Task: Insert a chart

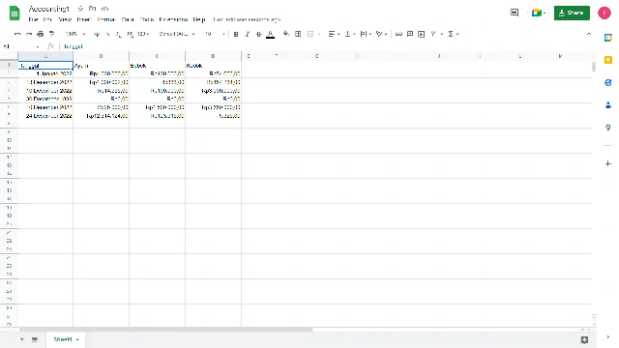Action: (422, 34)
